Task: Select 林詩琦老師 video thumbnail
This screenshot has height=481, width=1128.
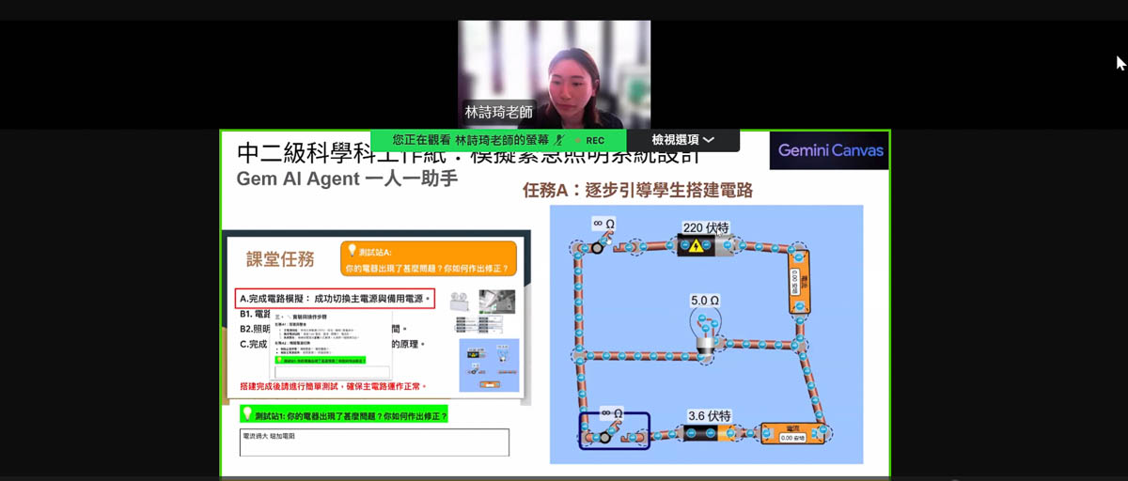Action: tap(554, 74)
